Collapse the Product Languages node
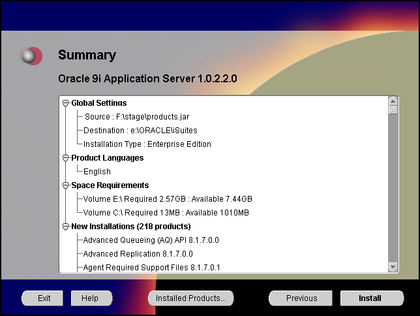The image size is (420, 316). (x=66, y=158)
